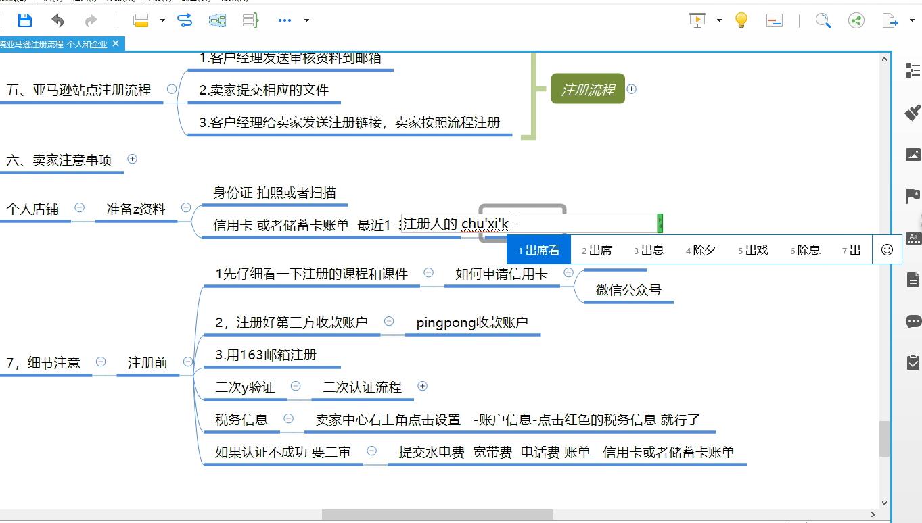Collapse the 7，细节注意 topic

[x=100, y=362]
